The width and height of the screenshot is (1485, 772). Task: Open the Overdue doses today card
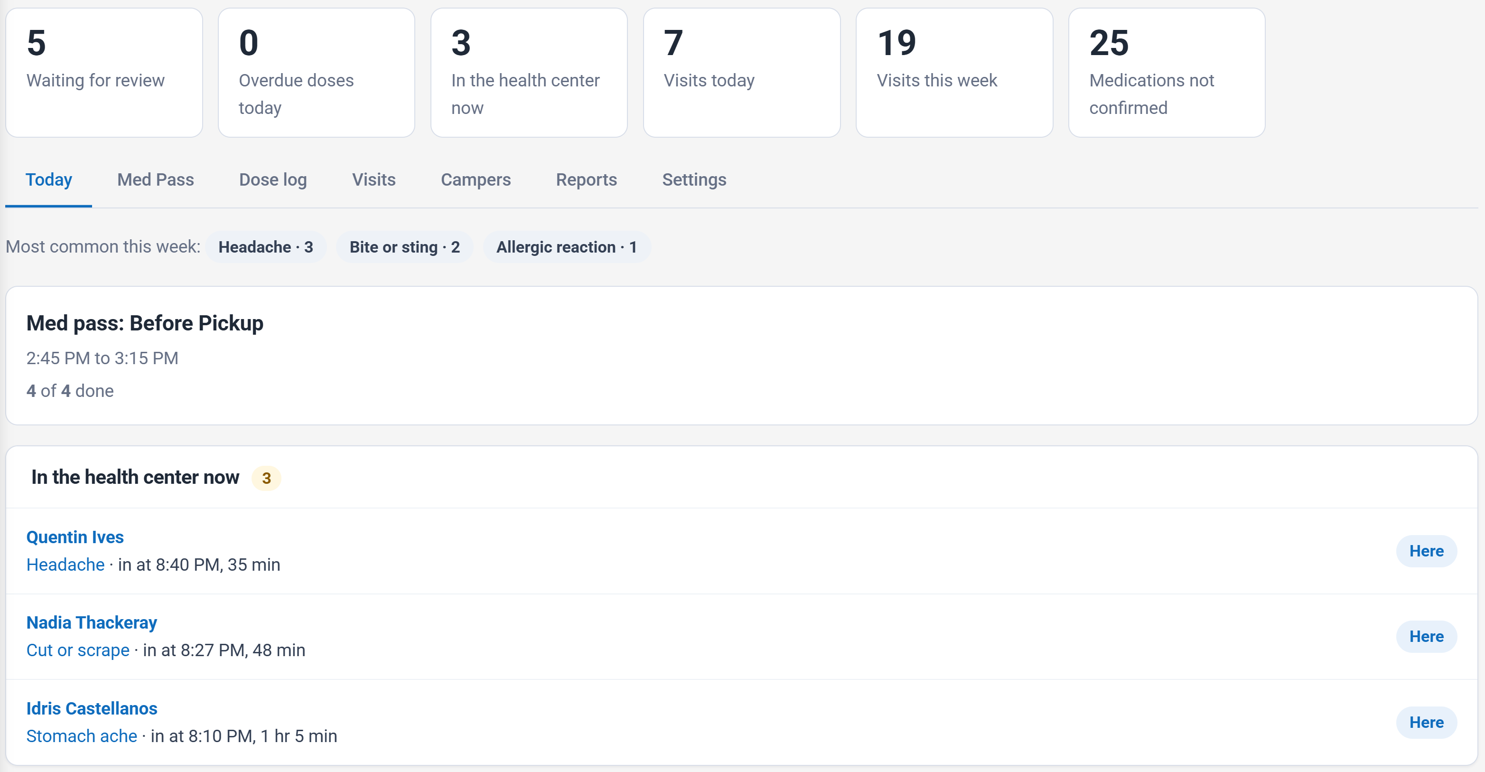point(317,73)
